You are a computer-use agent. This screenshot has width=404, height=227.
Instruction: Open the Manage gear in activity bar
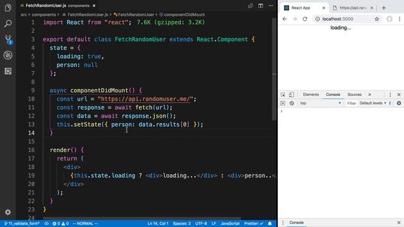coord(8,212)
